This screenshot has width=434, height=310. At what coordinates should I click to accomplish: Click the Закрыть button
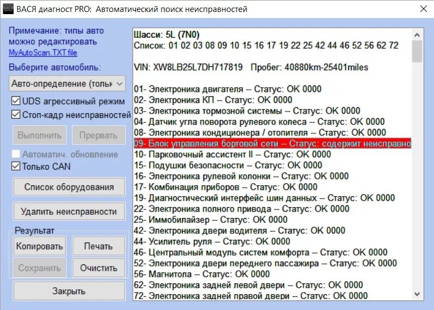point(69,291)
